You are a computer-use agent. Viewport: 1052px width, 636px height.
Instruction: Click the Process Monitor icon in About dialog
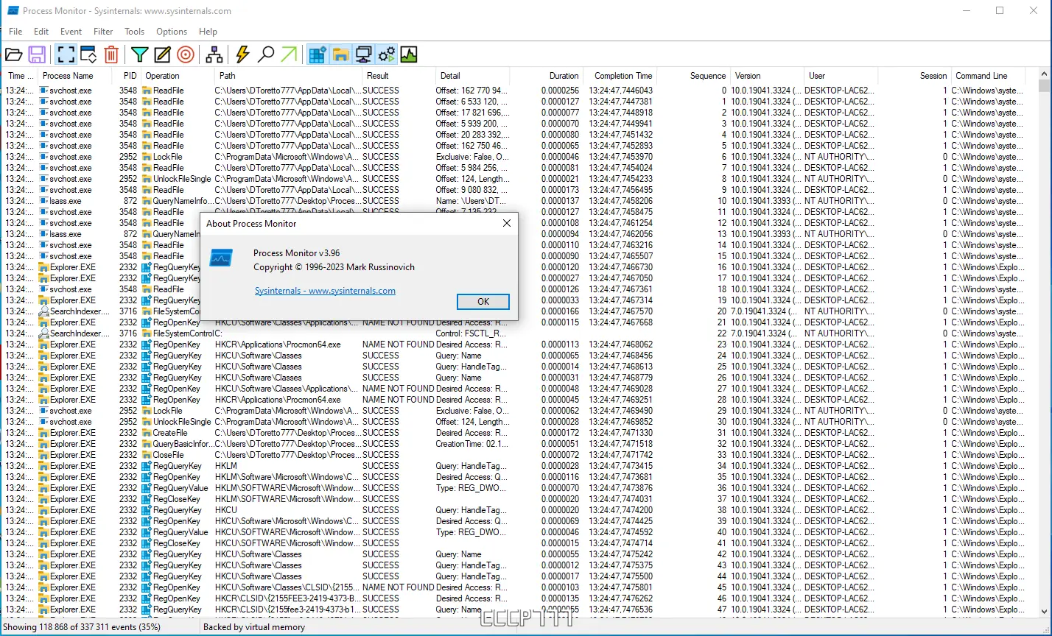(221, 257)
